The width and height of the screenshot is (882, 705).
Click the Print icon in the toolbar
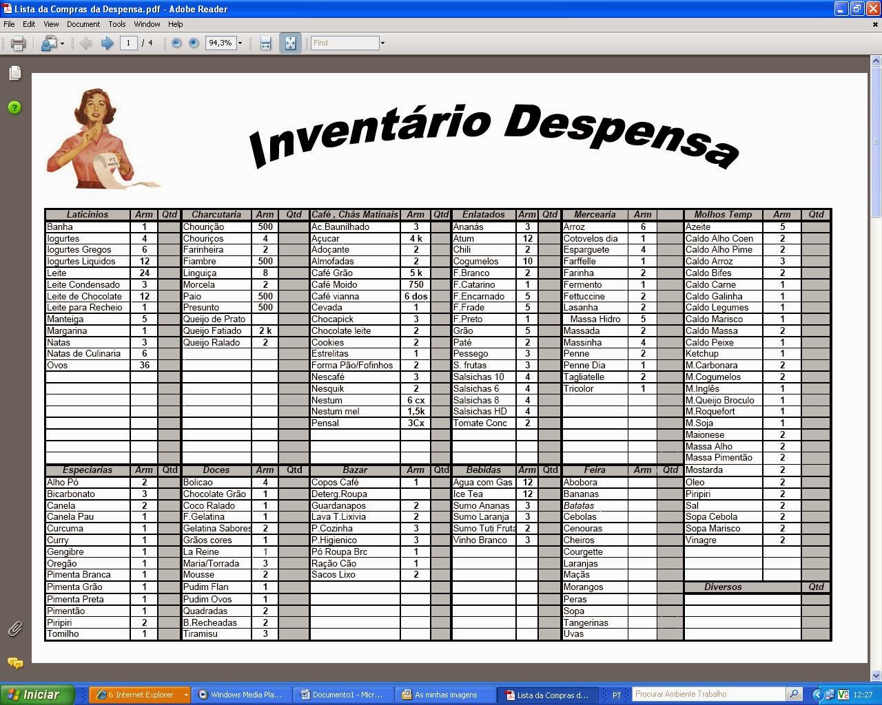coord(19,43)
